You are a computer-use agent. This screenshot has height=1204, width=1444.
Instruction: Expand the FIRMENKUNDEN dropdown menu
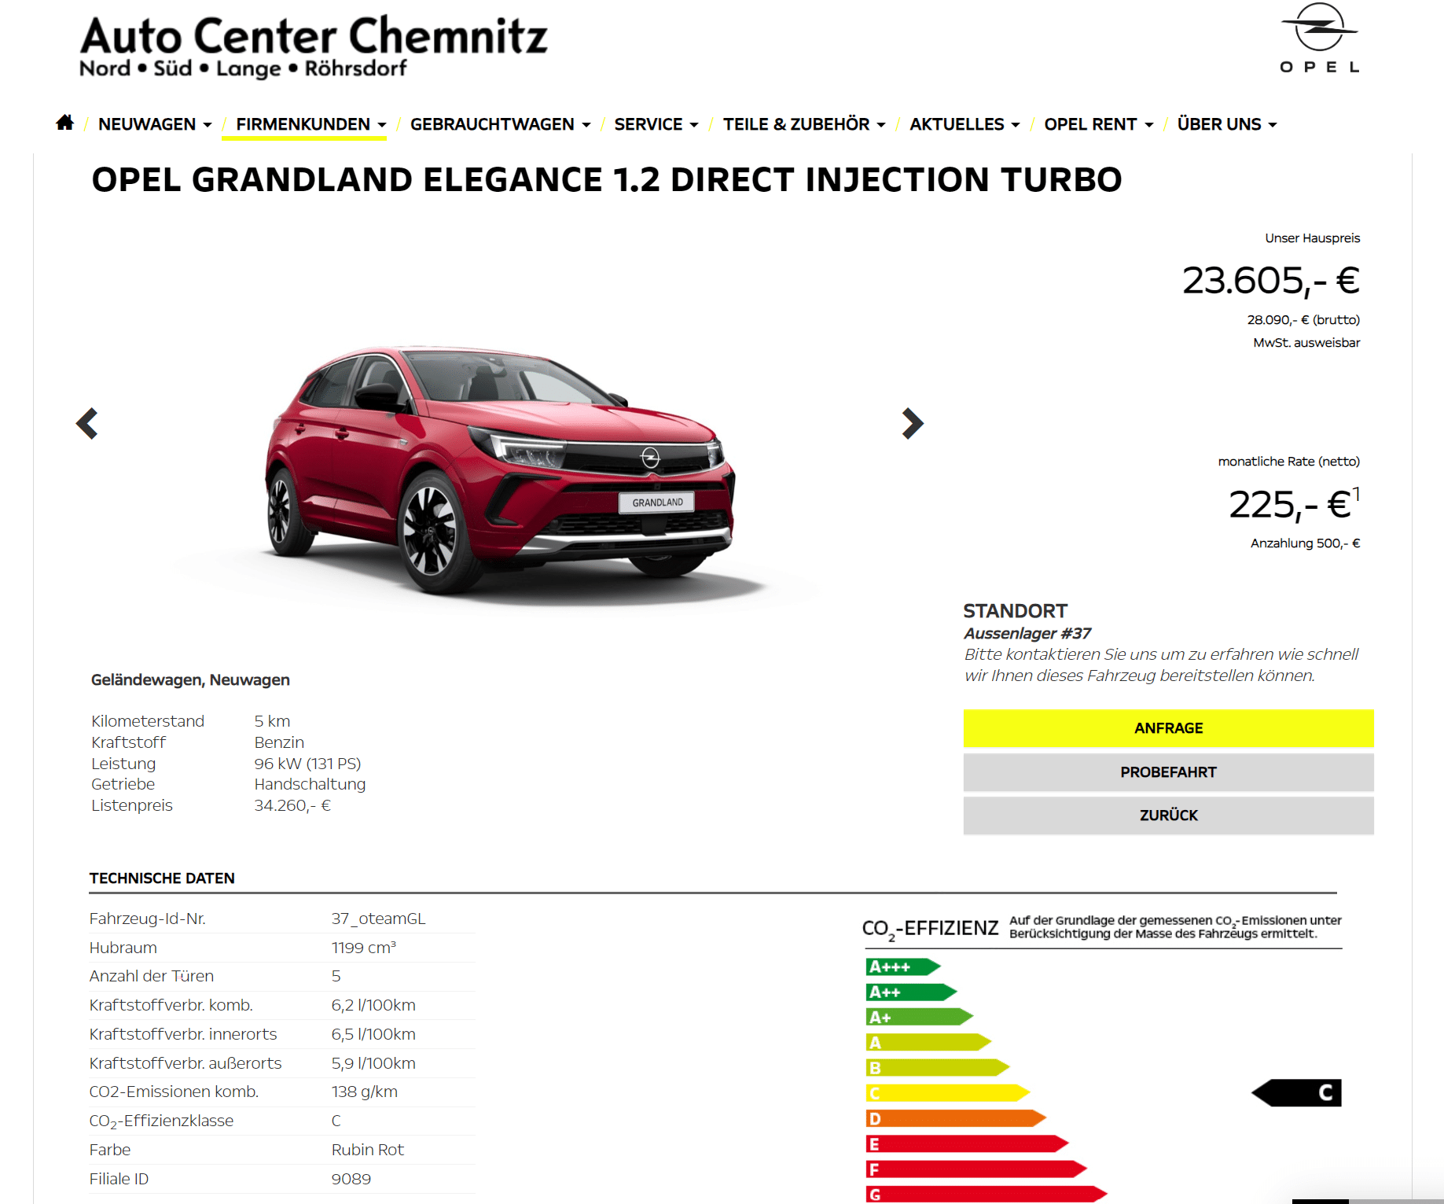coord(311,124)
